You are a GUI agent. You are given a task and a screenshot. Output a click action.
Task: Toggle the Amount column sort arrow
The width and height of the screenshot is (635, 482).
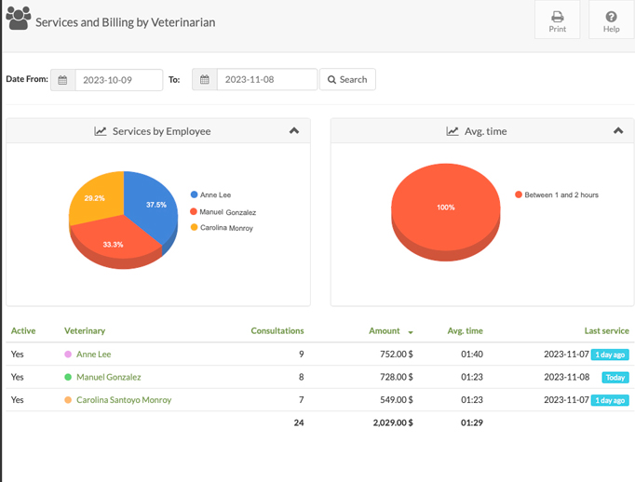pyautogui.click(x=411, y=332)
